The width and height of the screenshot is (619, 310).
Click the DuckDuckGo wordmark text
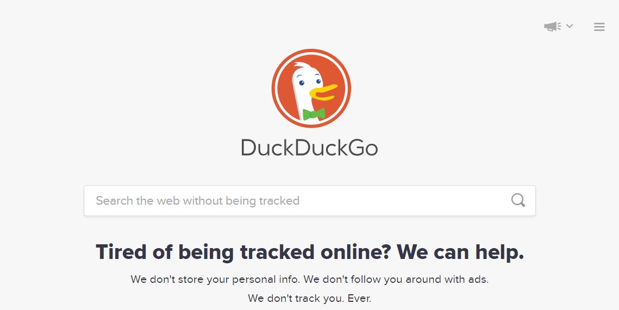coord(310,148)
